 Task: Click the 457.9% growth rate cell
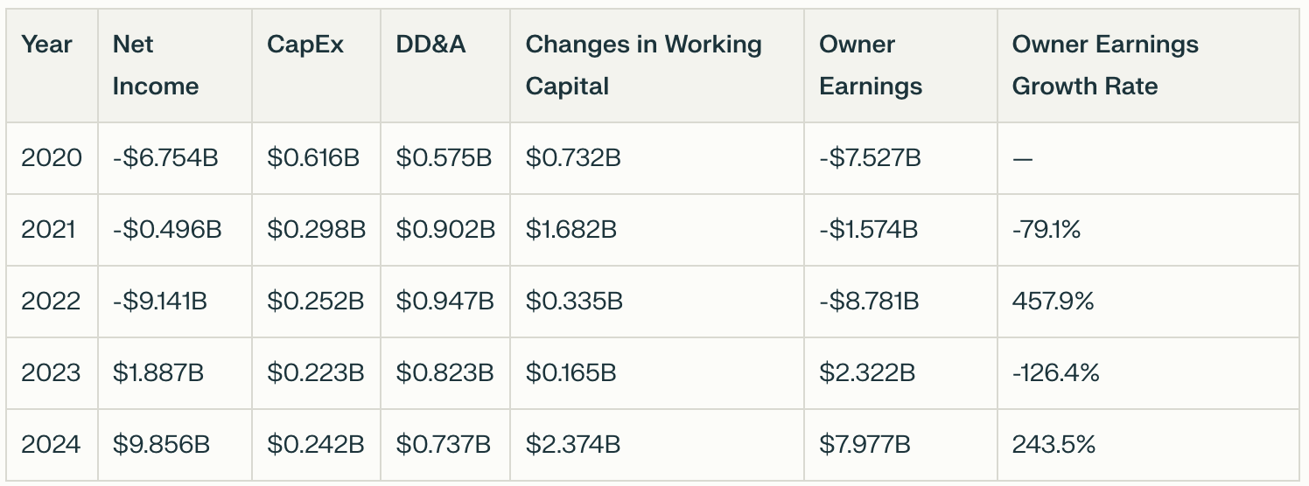point(1053,302)
